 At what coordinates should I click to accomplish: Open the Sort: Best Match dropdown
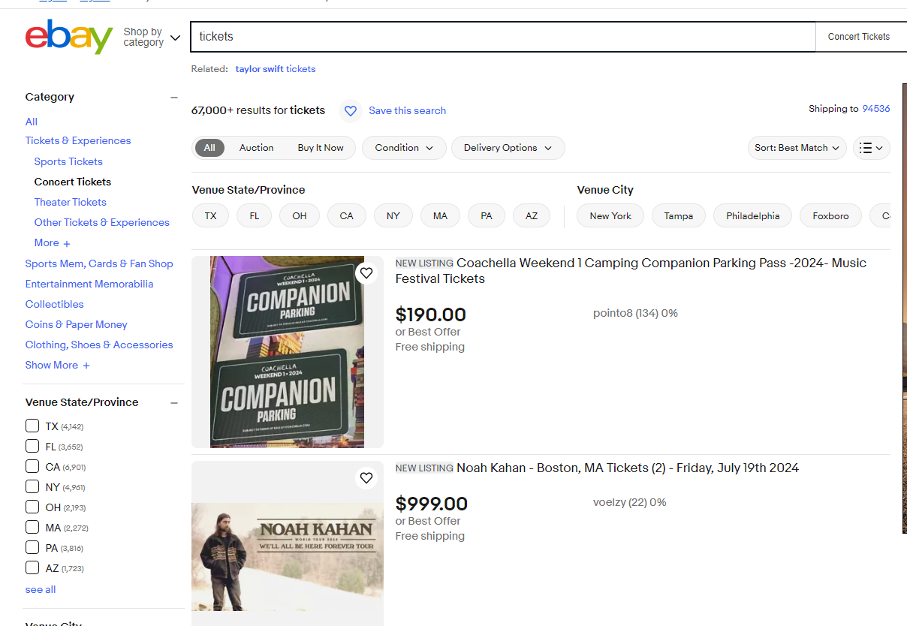[x=797, y=148]
